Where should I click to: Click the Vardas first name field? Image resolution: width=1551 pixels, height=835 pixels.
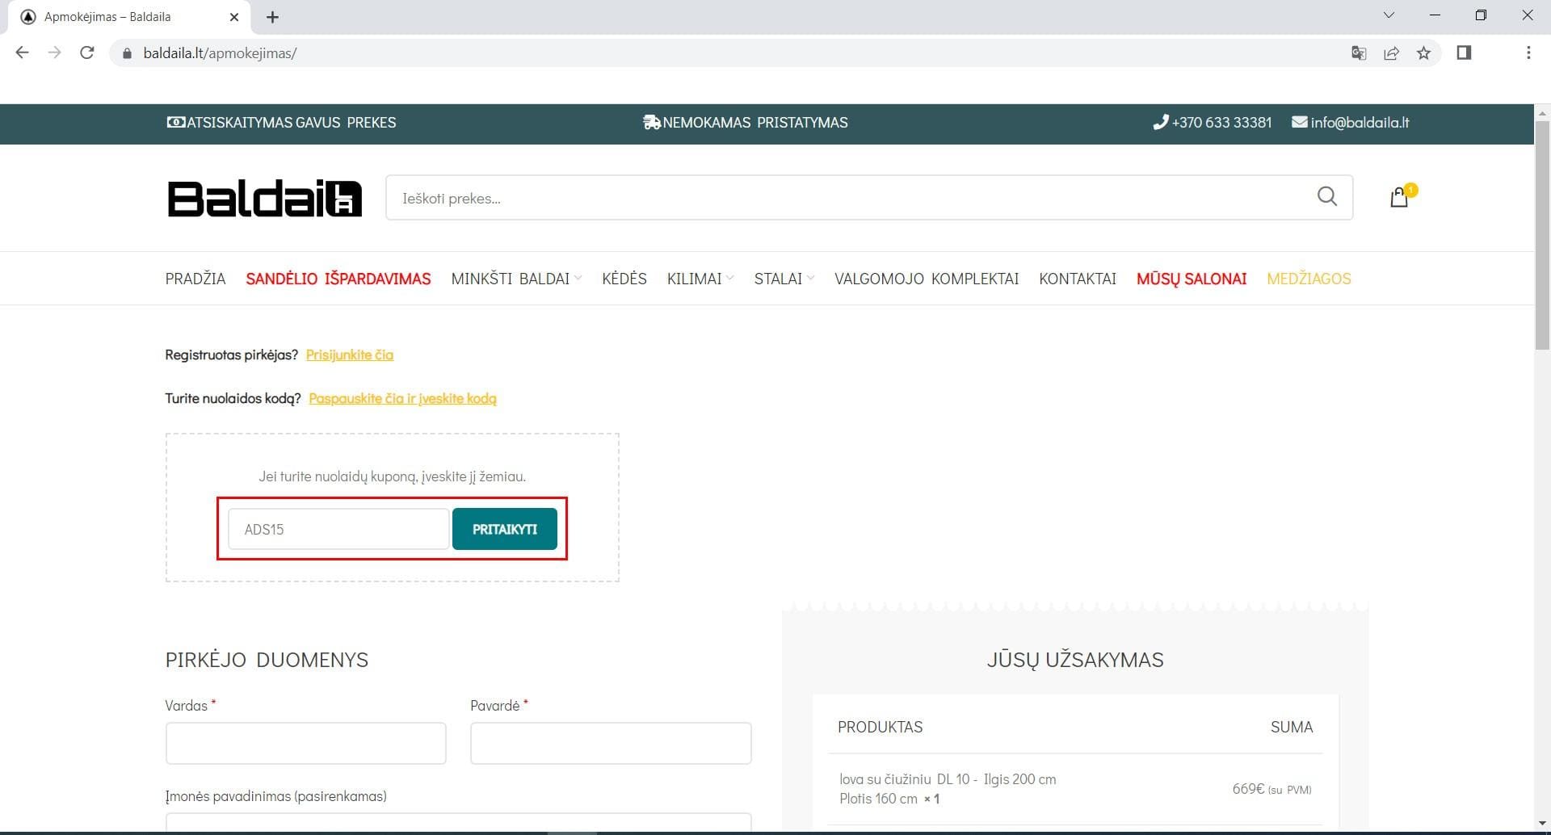click(x=305, y=743)
